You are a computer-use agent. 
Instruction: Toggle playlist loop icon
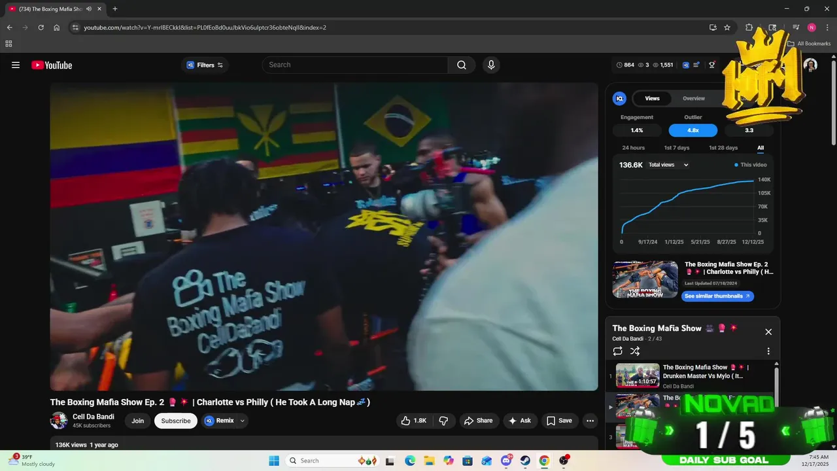pos(618,351)
